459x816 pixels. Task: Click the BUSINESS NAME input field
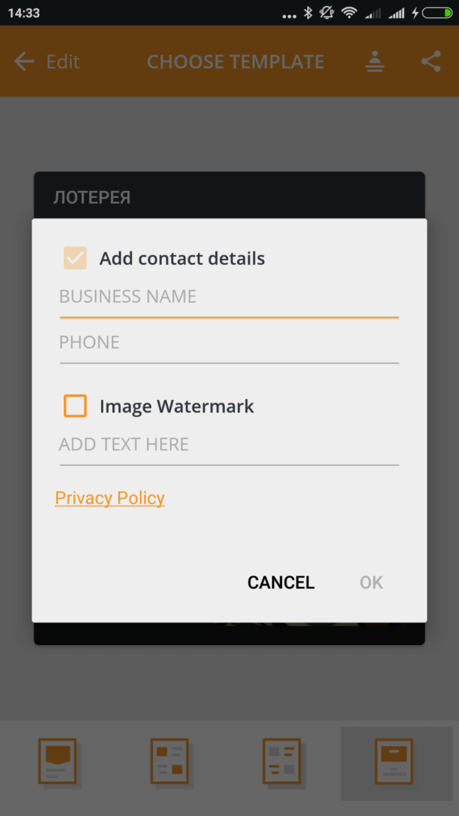[x=229, y=297]
